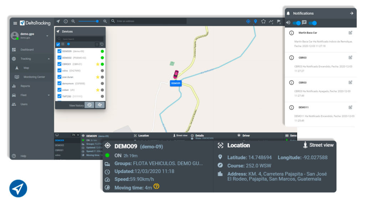Open the hamburger menu beside DeltaTracking logo
Viewport: 365px width, 205px height.
pos(15,23)
